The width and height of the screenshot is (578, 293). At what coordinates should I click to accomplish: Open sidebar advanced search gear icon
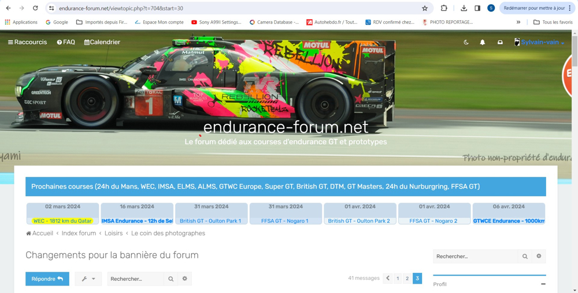(x=539, y=256)
